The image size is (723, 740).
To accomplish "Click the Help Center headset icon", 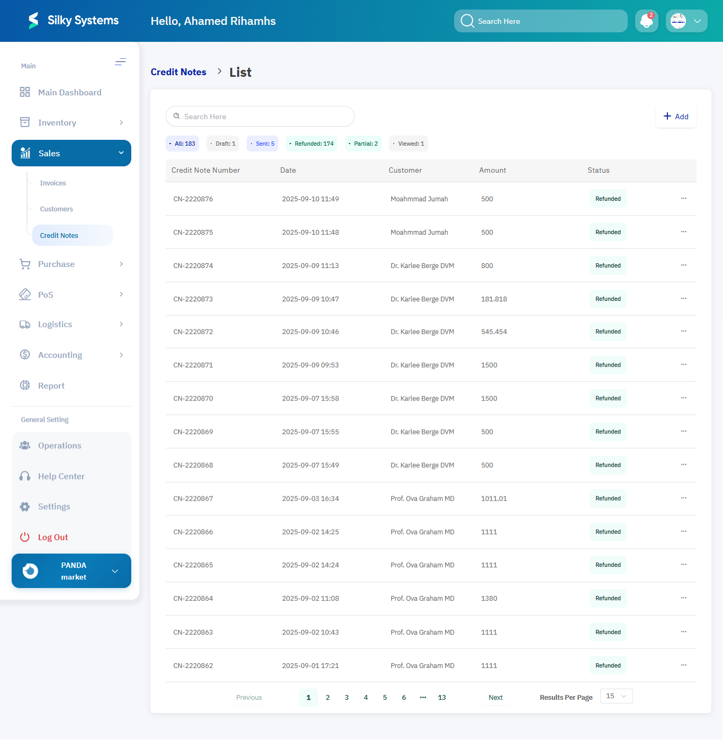I will pos(24,476).
